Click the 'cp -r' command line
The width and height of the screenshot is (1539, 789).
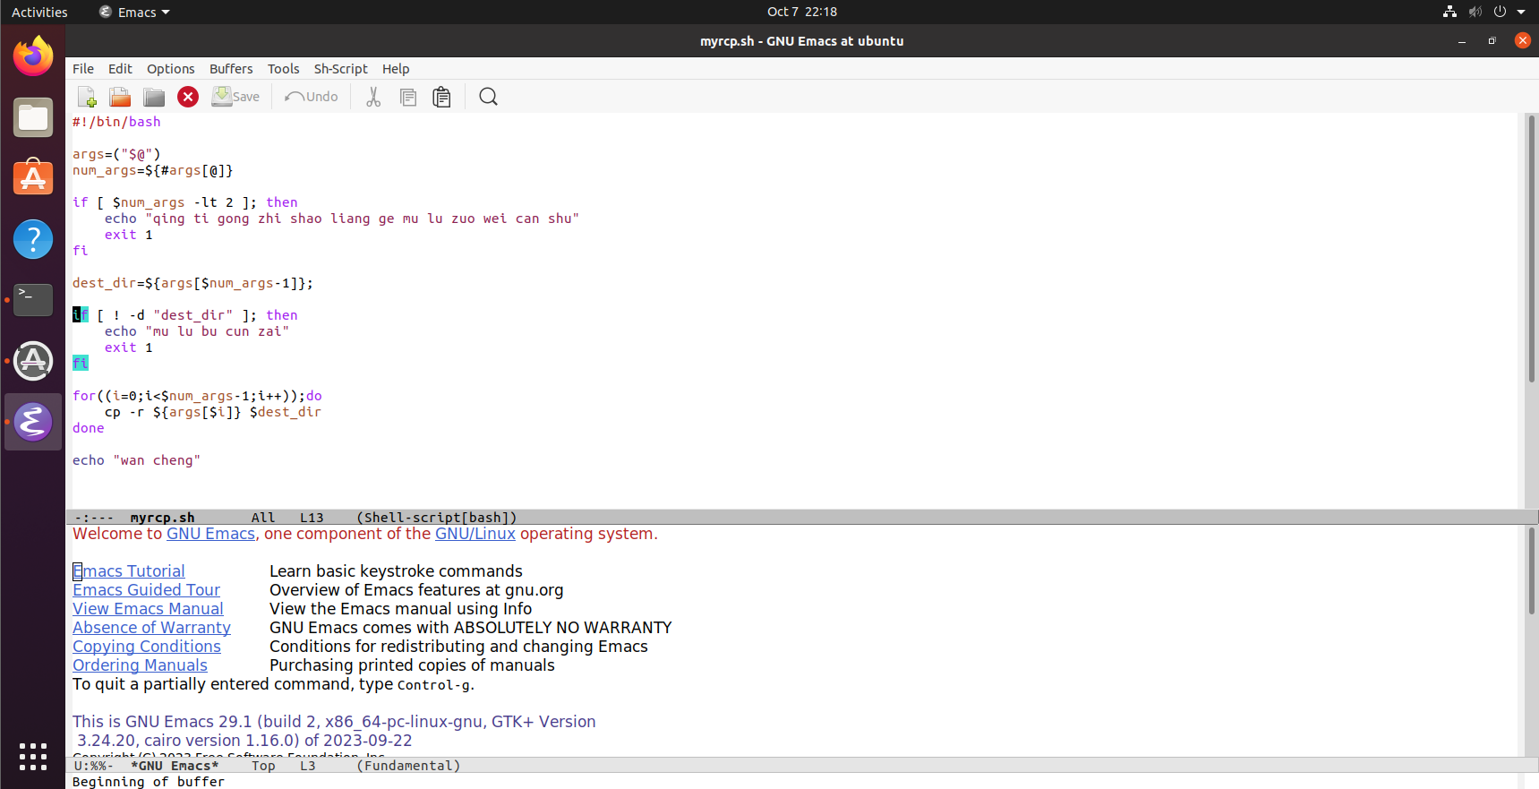pos(213,412)
